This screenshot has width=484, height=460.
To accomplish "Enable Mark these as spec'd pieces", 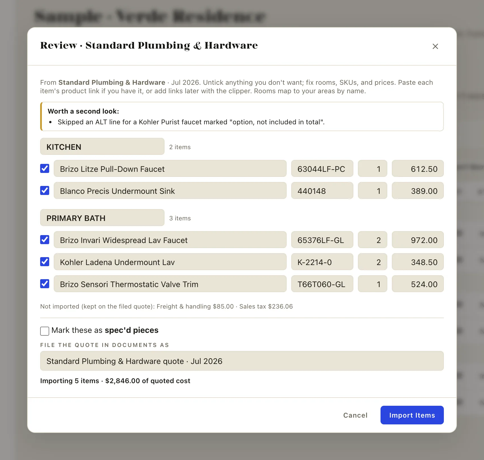I will [x=45, y=331].
